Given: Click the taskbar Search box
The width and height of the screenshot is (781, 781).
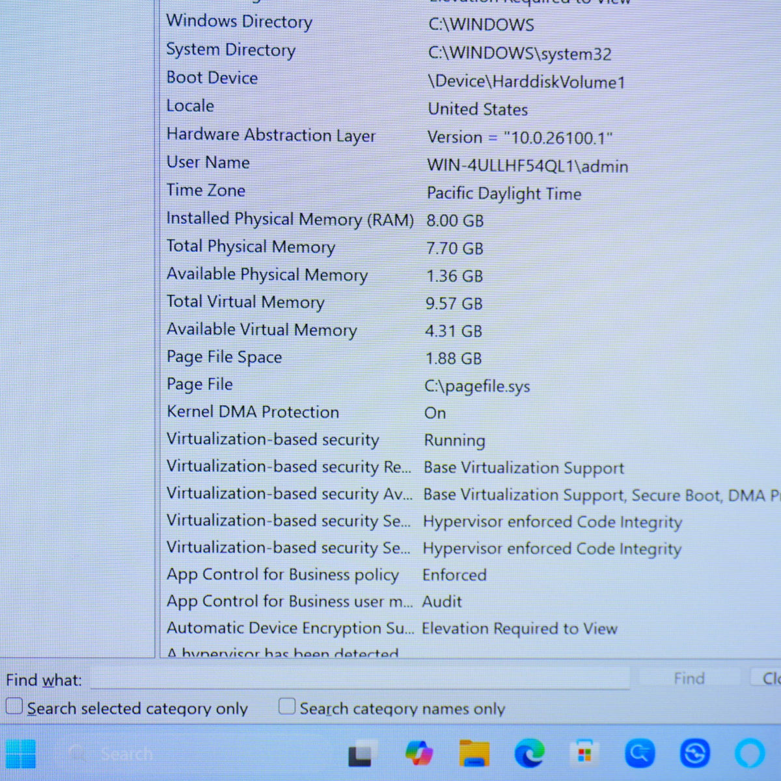Looking at the screenshot, I should [195, 754].
